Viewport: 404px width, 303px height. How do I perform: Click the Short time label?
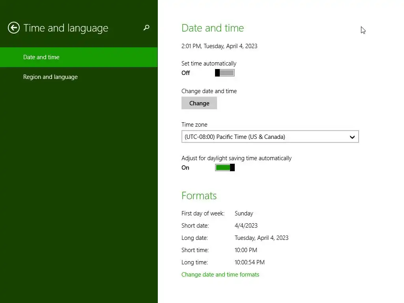[195, 250]
